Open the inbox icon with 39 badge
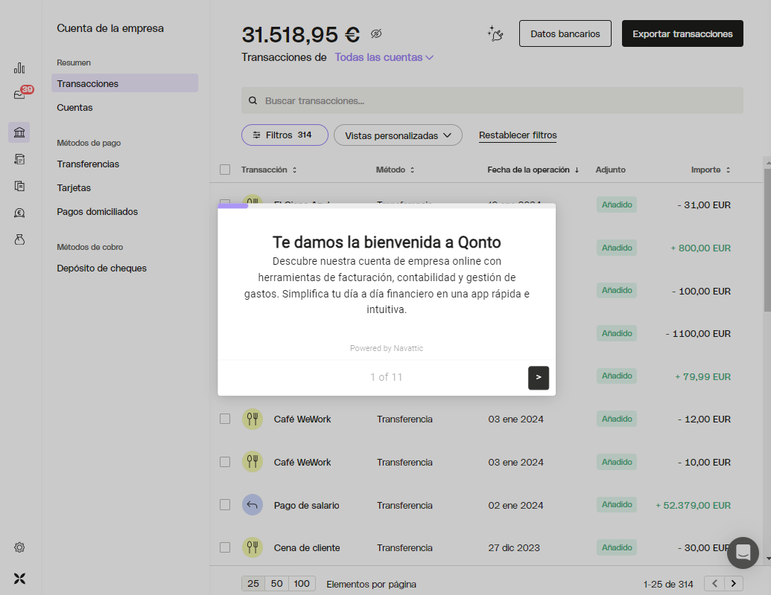Image resolution: width=771 pixels, height=595 pixels. [22, 93]
